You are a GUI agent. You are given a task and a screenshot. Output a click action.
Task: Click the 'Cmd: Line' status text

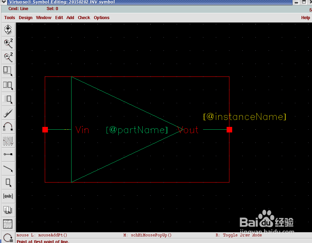(18, 9)
